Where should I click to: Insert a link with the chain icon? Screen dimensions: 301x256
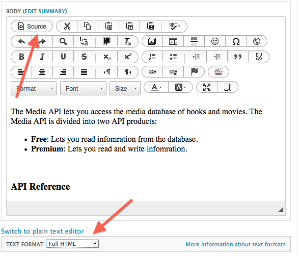coord(152,72)
